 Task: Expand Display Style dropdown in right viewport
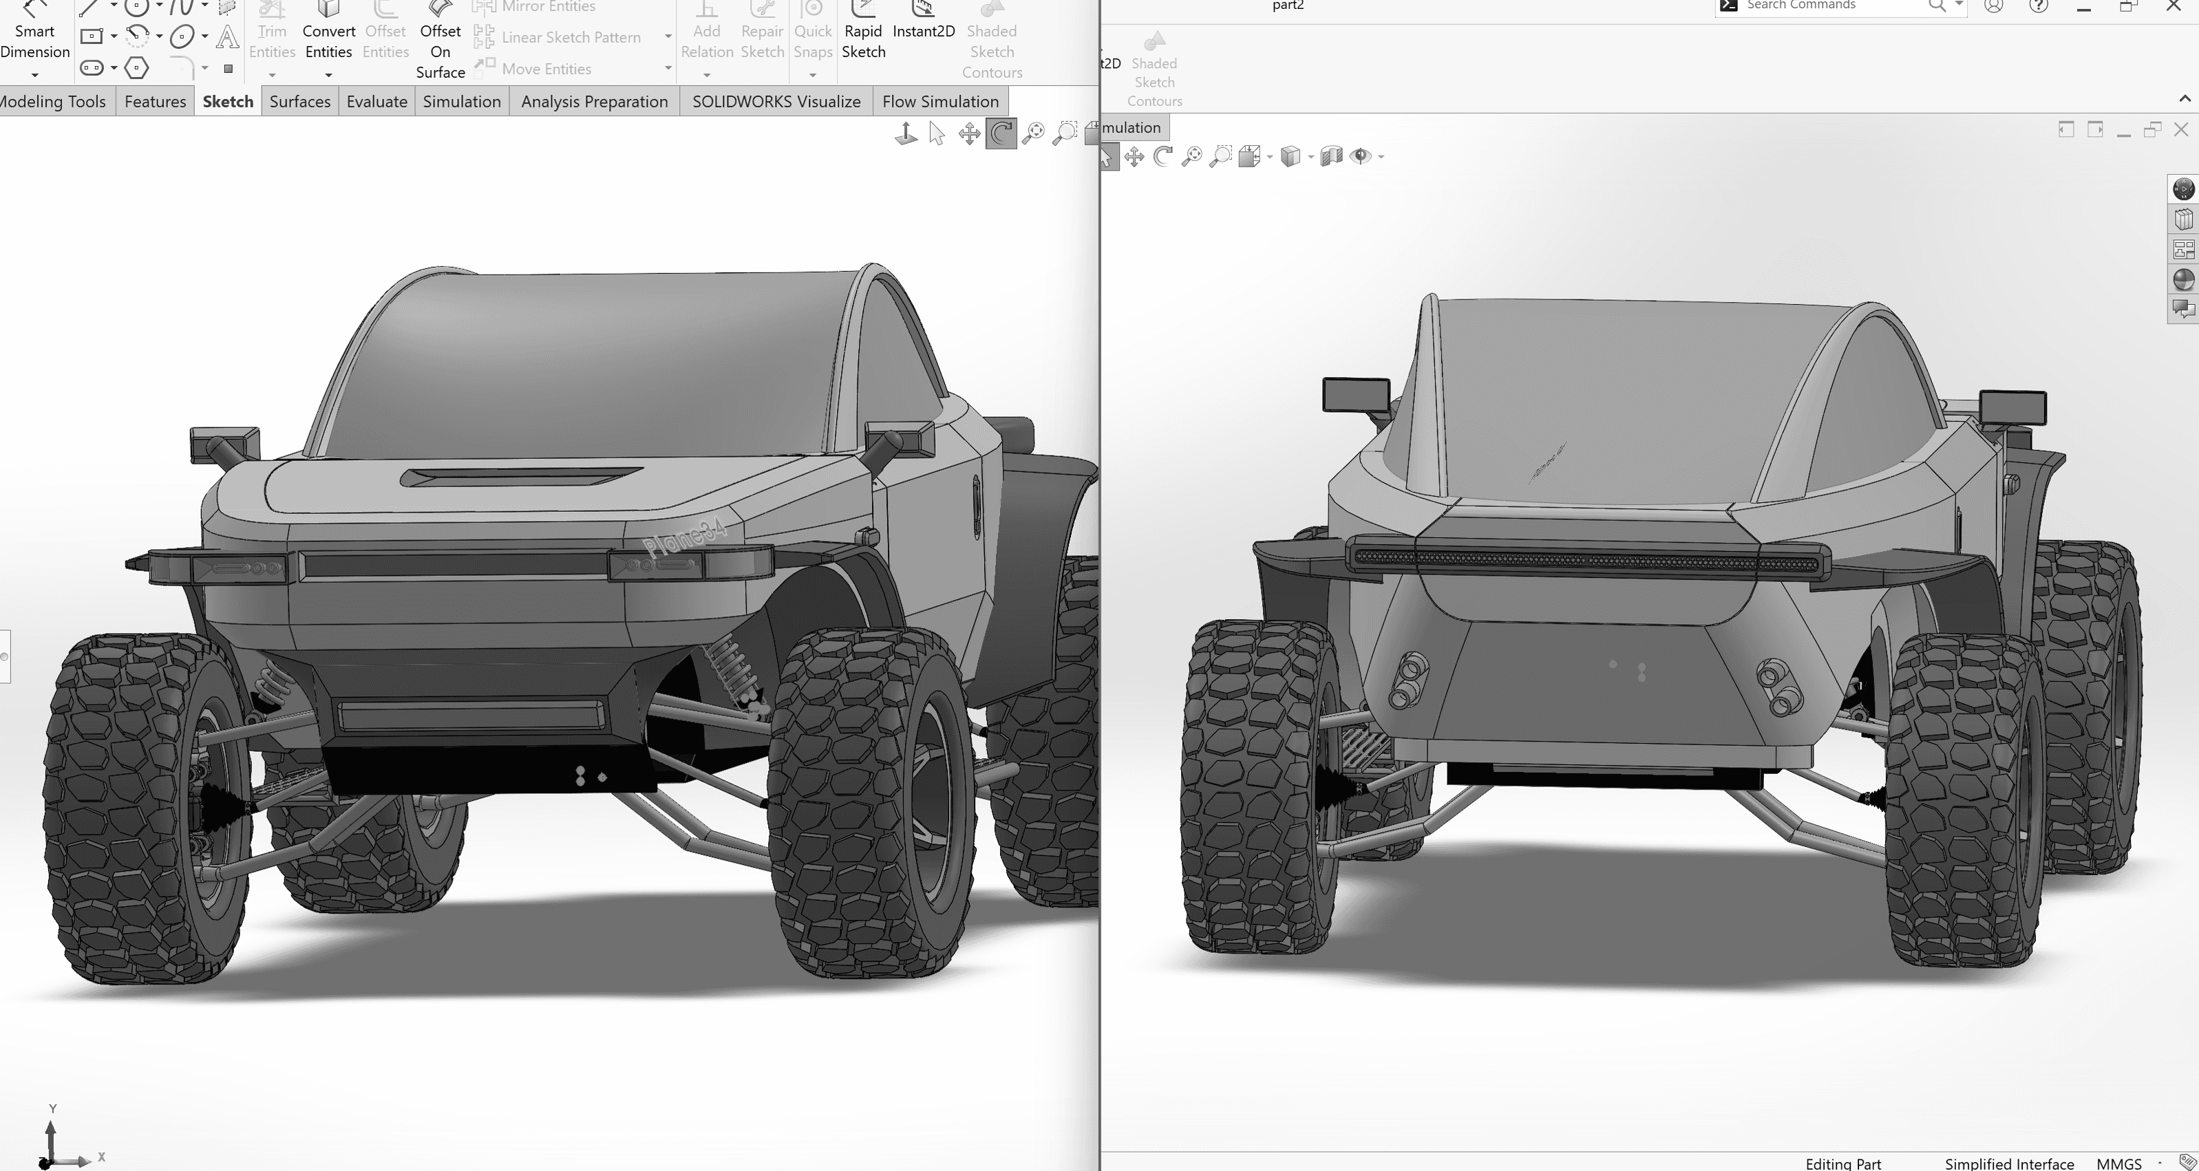1310,157
